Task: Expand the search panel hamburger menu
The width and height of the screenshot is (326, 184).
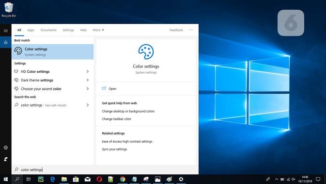Action: click(6, 31)
